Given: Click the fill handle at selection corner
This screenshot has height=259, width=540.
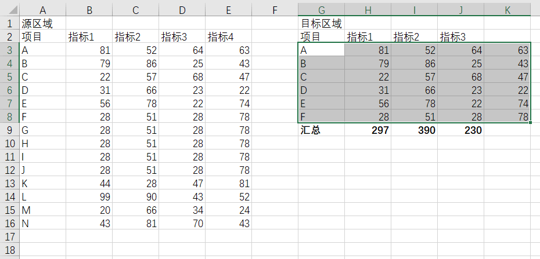Looking at the screenshot, I should (530, 122).
